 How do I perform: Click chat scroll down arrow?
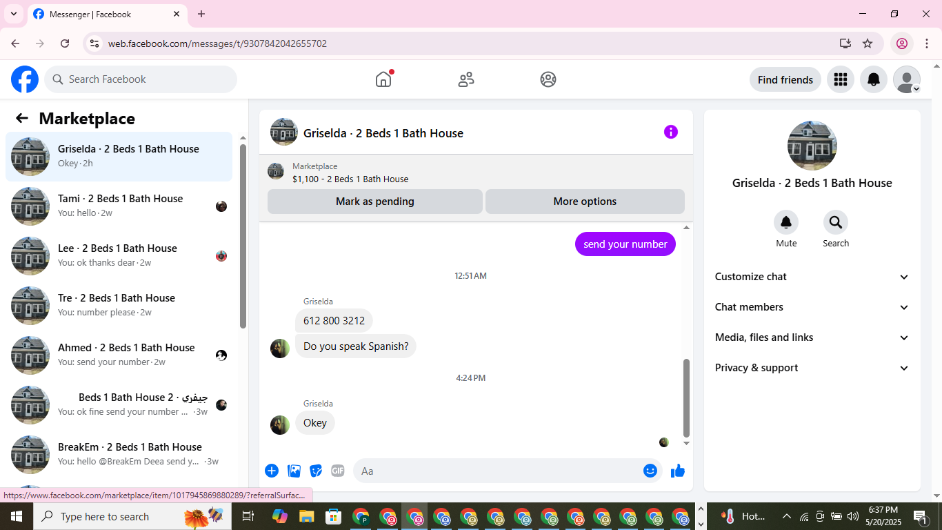pyautogui.click(x=686, y=444)
